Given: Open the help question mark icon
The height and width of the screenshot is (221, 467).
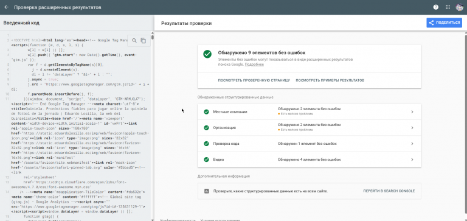Looking at the screenshot, I should (436, 7).
